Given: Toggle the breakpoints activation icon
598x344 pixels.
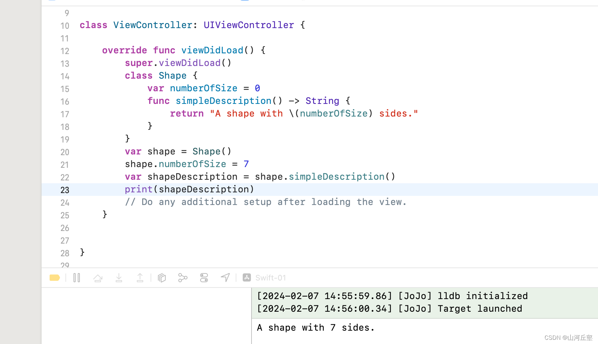Looking at the screenshot, I should tap(55, 278).
